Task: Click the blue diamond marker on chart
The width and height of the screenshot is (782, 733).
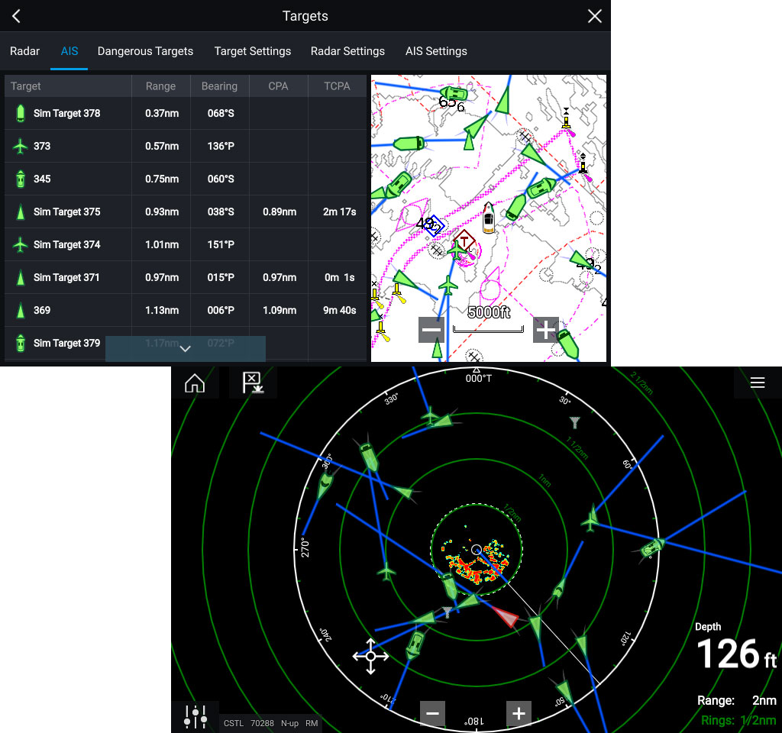Action: coord(432,225)
